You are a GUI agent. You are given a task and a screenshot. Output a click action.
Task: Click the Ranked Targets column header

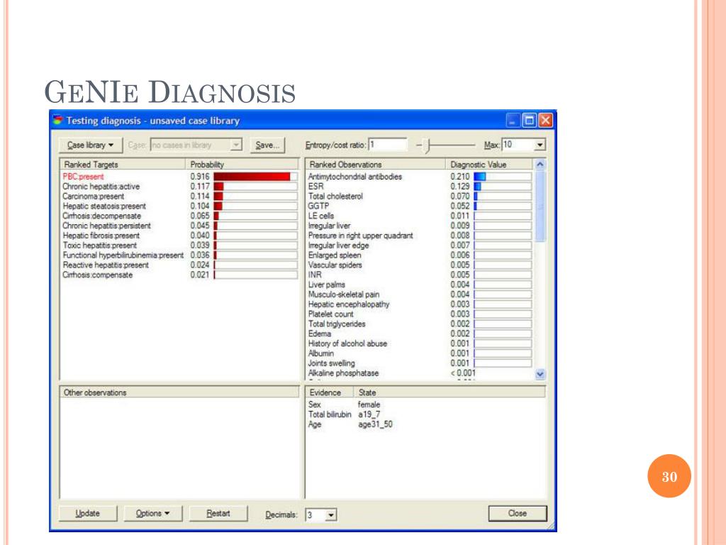pos(123,165)
